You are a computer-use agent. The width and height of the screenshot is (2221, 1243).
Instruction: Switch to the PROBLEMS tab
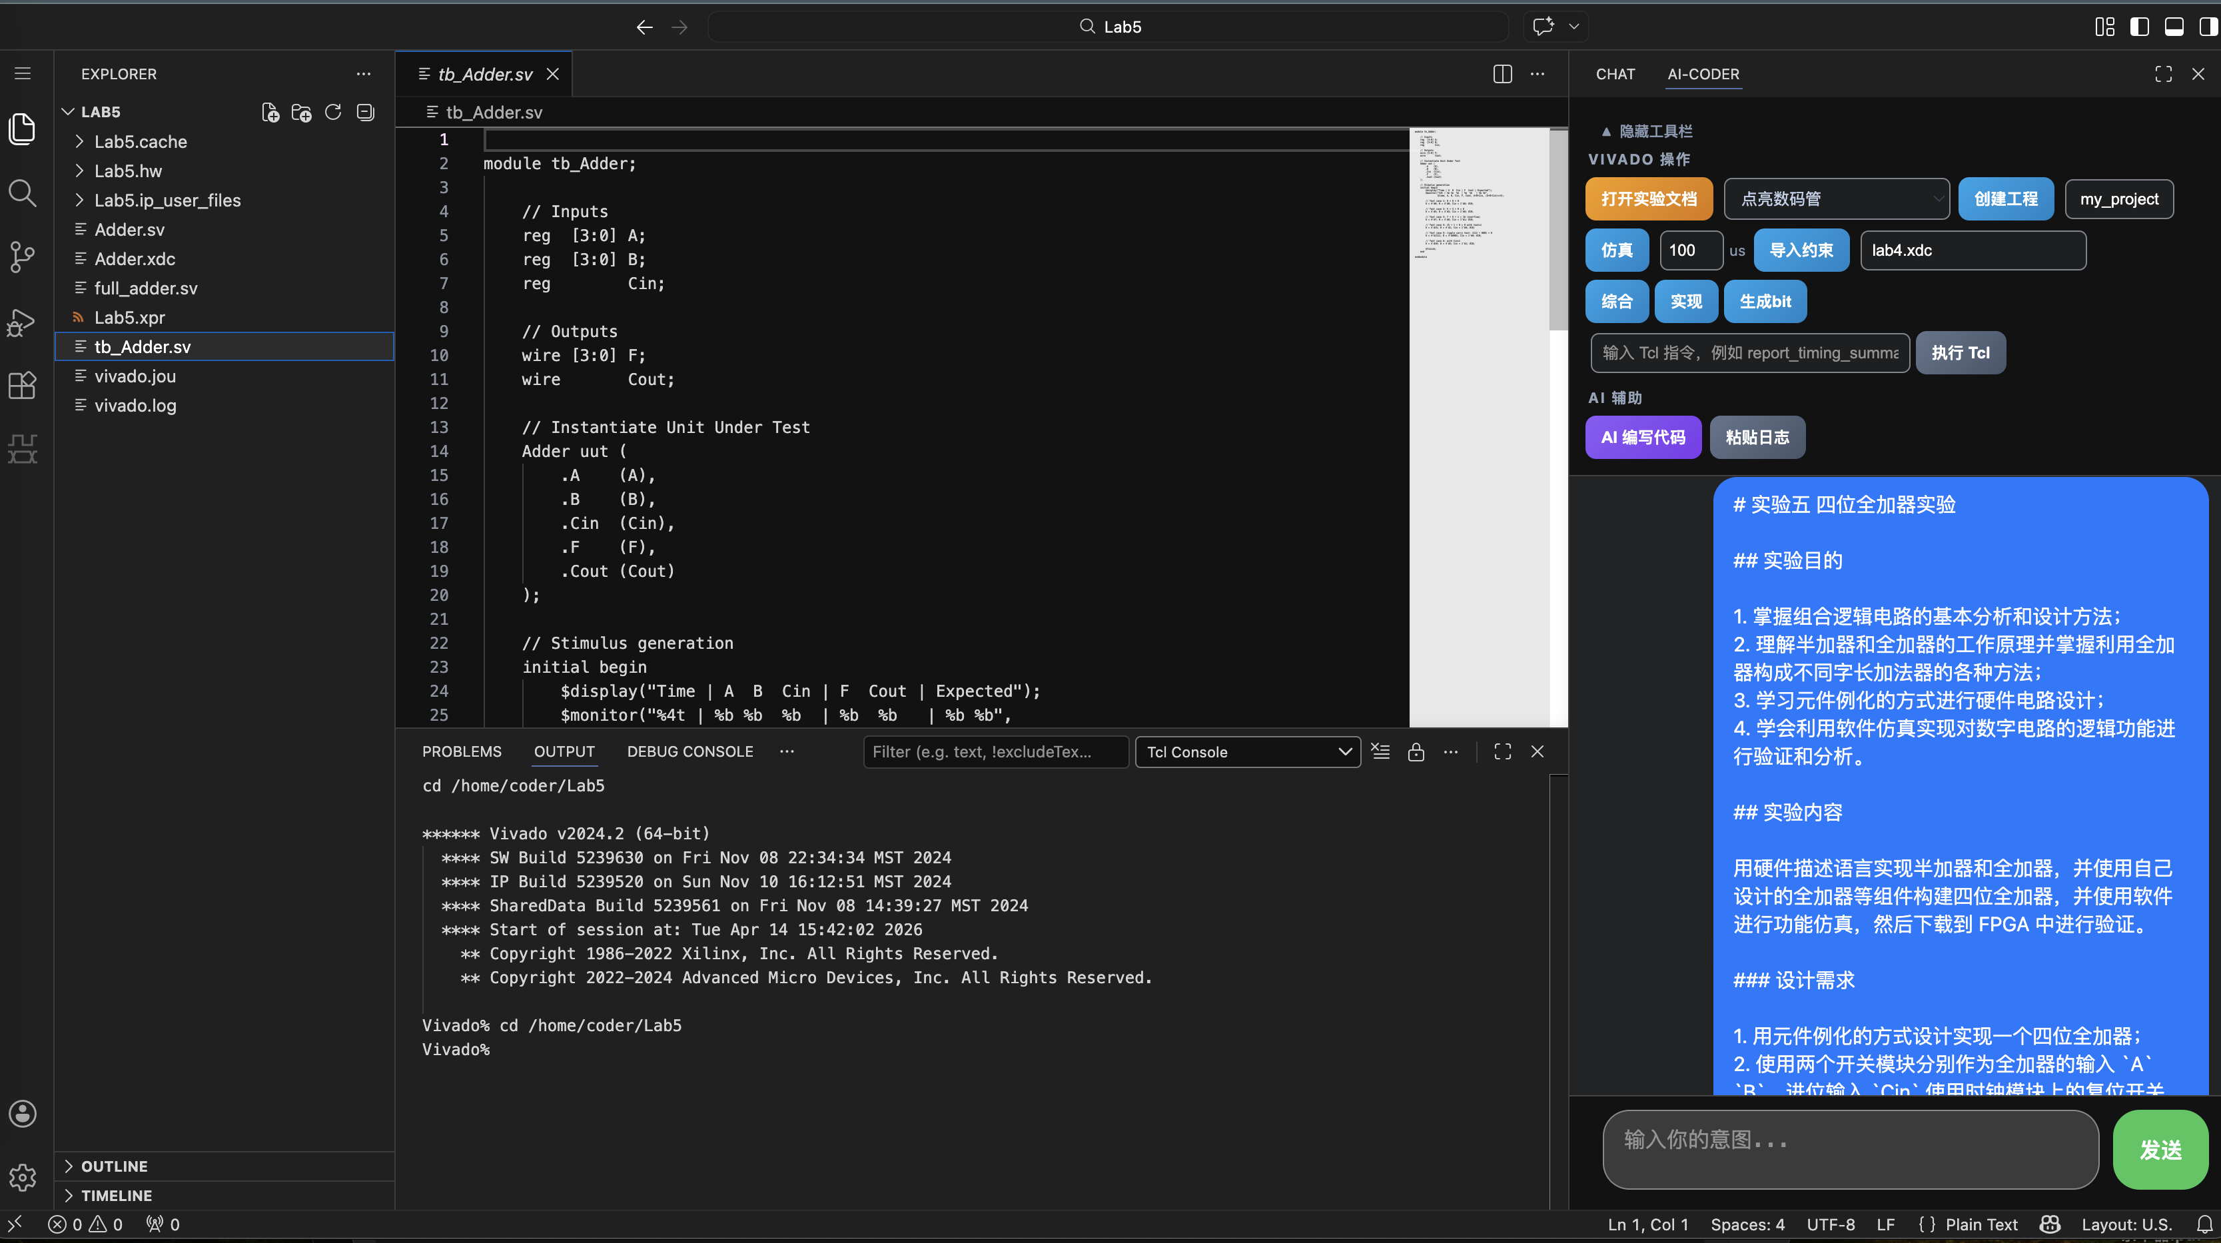pyautogui.click(x=461, y=751)
